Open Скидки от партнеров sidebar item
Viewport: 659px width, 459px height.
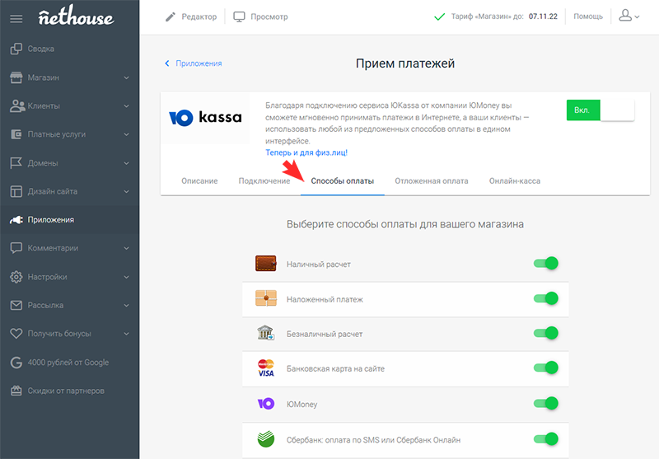69,391
